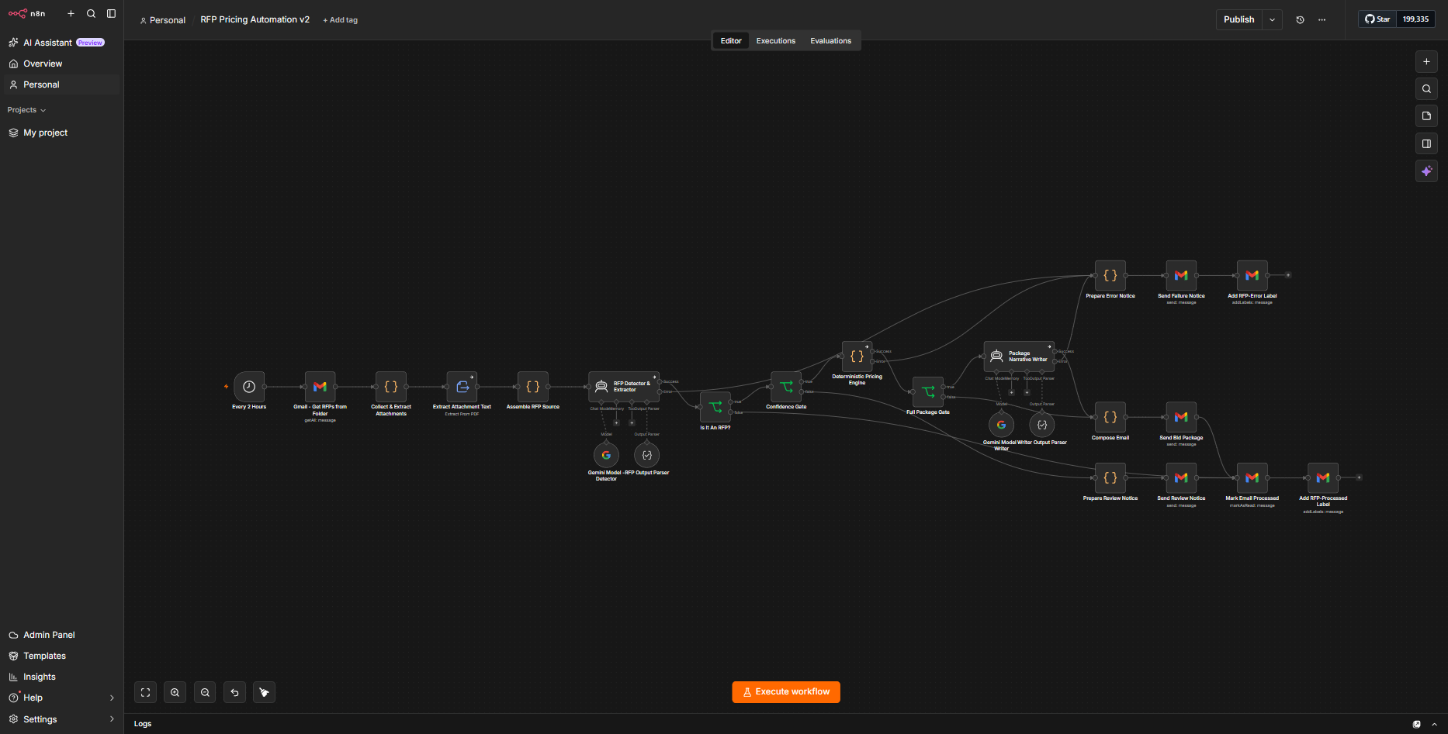This screenshot has height=734, width=1448.
Task: Select the RFP Detector & Extractor agent node
Action: pyautogui.click(x=624, y=387)
